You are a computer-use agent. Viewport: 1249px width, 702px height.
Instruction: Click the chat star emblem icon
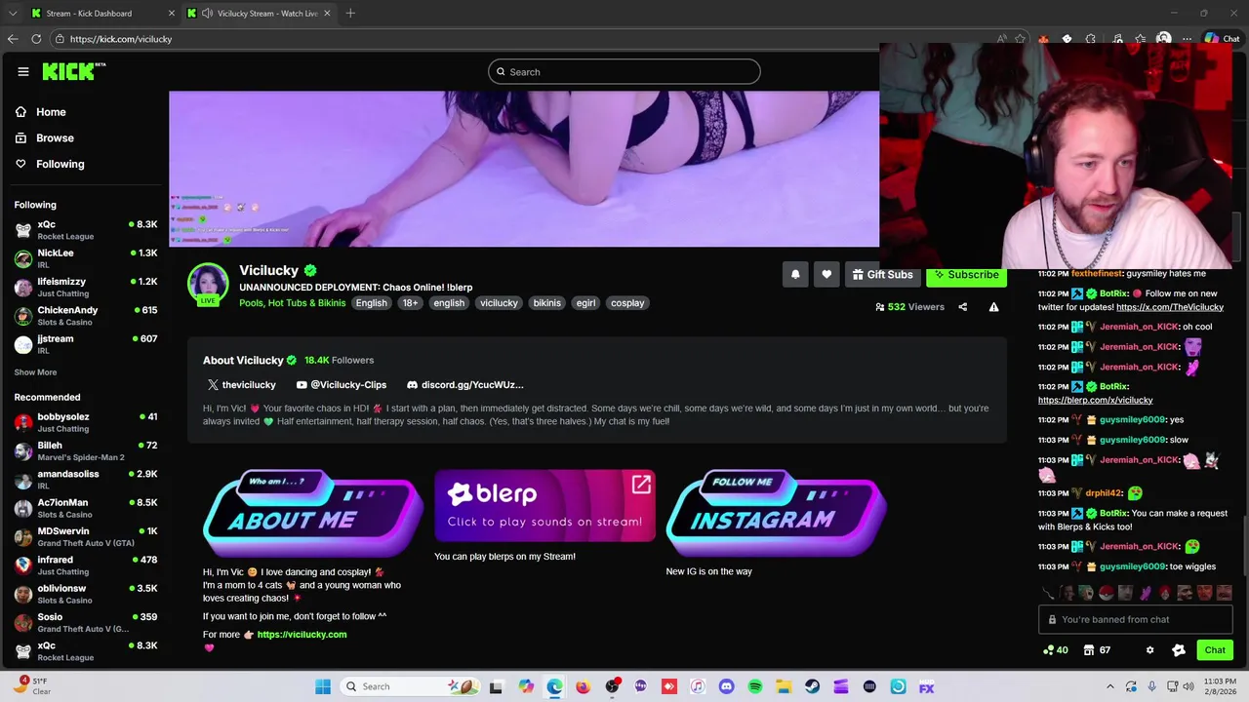point(1178,650)
